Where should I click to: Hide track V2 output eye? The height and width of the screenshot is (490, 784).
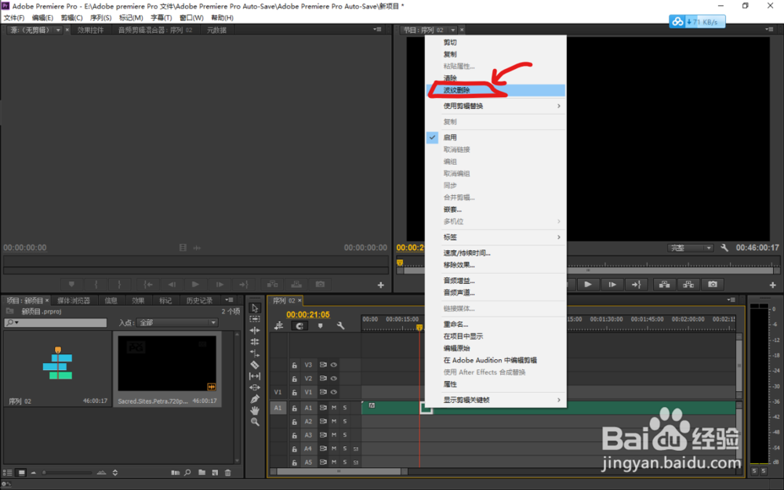click(x=333, y=379)
